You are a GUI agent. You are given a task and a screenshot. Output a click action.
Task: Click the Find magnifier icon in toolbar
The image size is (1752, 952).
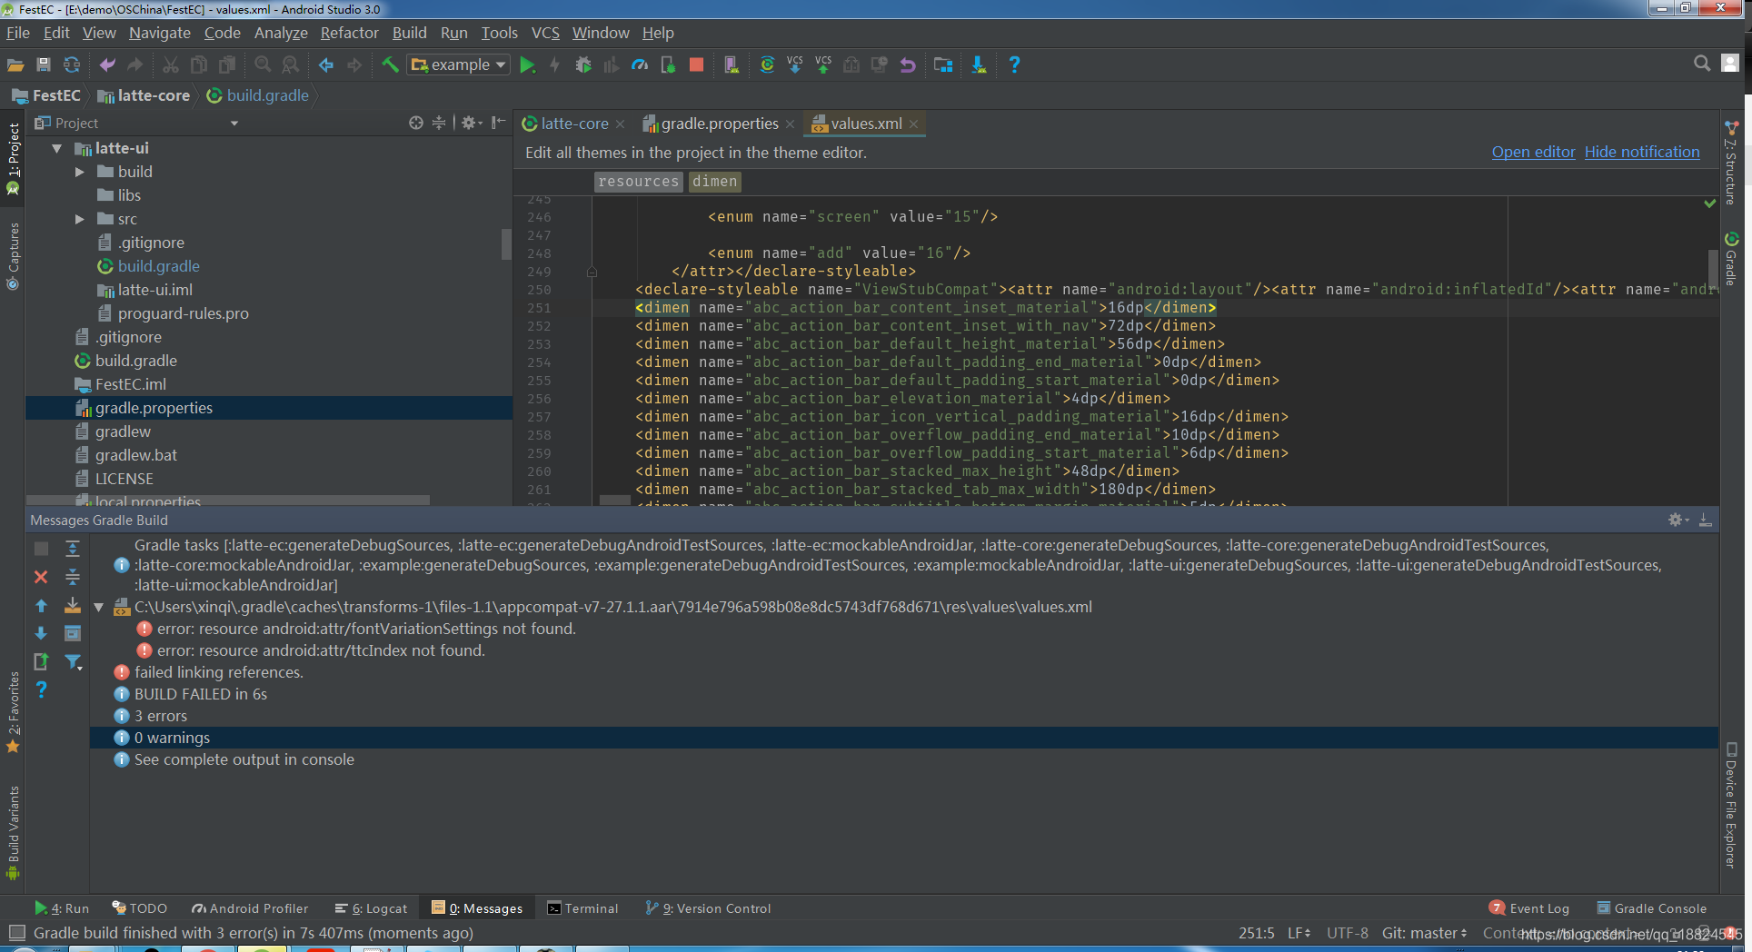(263, 64)
